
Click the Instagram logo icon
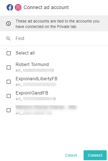[x=18, y=7]
